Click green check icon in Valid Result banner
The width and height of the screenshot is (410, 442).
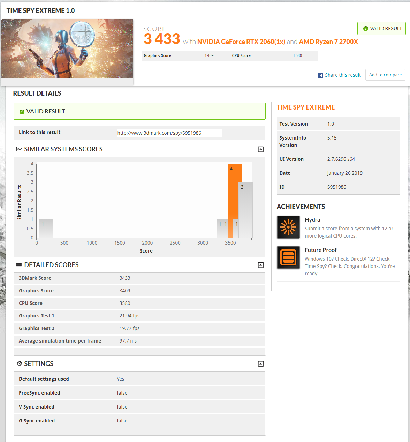pos(22,112)
